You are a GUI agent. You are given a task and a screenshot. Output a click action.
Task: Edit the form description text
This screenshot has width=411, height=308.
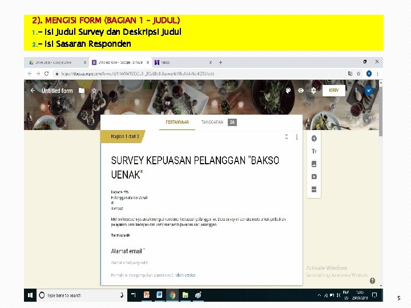(198, 213)
